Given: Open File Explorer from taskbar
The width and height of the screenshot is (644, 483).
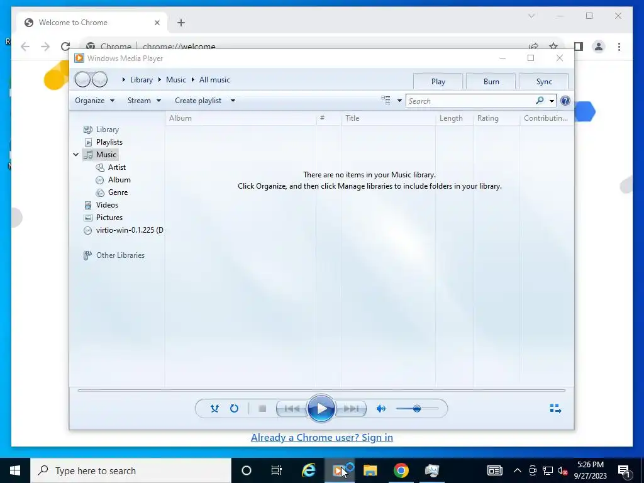Looking at the screenshot, I should (x=370, y=470).
